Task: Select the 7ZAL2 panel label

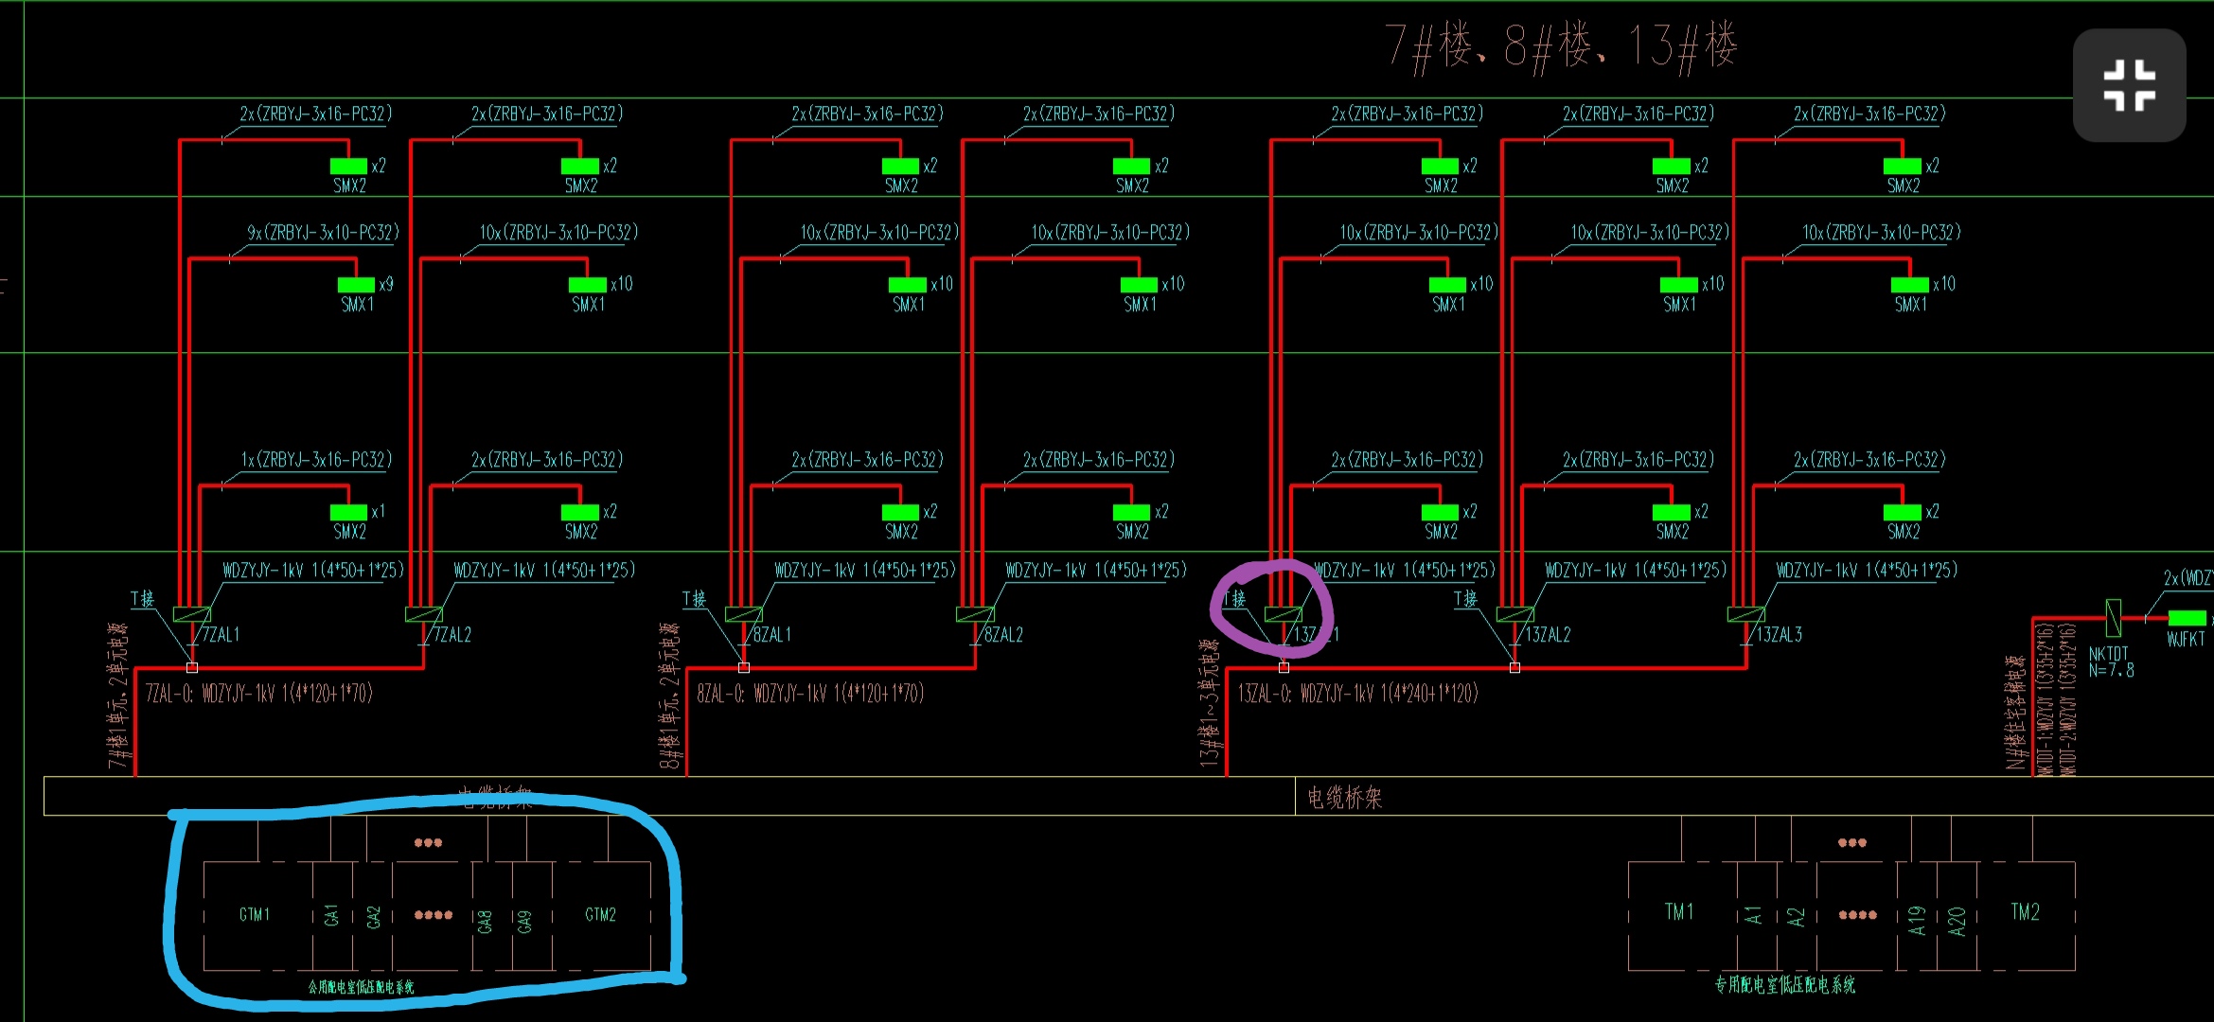Action: (452, 635)
